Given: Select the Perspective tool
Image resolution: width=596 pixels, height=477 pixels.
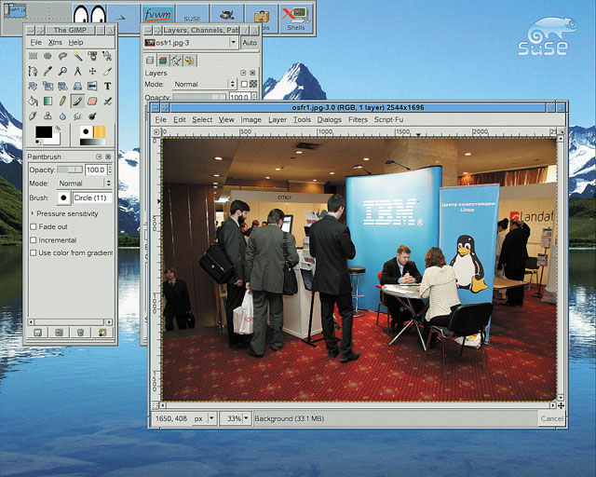Looking at the screenshot, I should point(77,86).
